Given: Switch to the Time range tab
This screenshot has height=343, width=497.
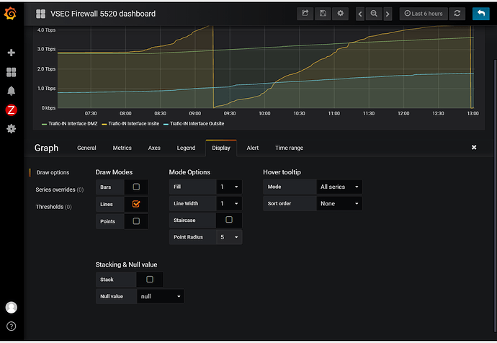Looking at the screenshot, I should [x=289, y=148].
